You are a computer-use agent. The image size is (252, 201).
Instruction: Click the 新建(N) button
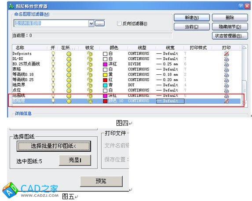192,18
